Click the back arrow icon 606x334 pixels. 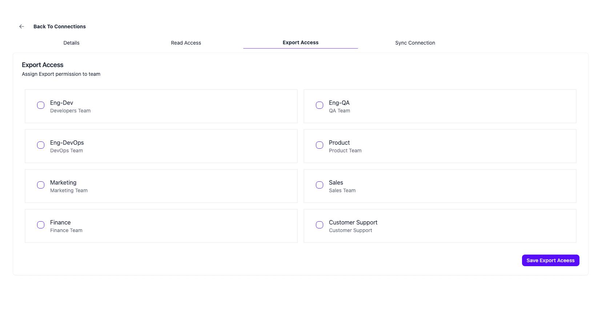click(22, 26)
